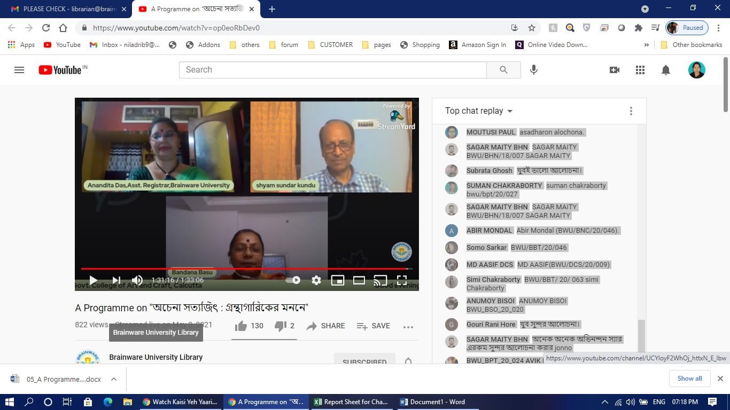Enter full screen mode
The height and width of the screenshot is (410, 730).
[x=402, y=280]
